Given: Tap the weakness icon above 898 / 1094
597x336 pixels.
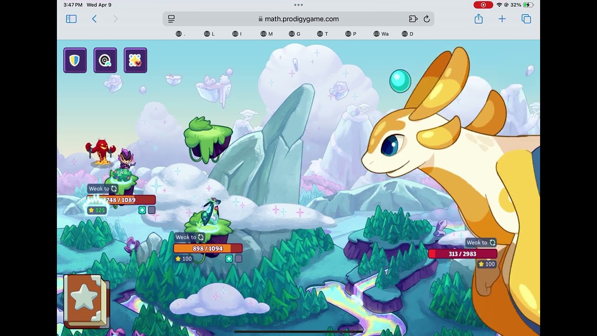Looking at the screenshot, I should coord(201,237).
